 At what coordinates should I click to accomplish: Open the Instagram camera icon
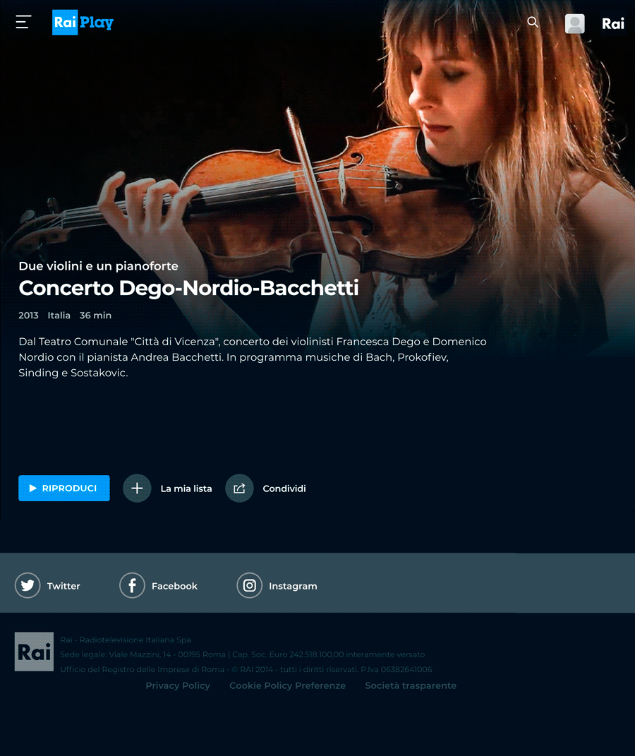click(x=249, y=585)
